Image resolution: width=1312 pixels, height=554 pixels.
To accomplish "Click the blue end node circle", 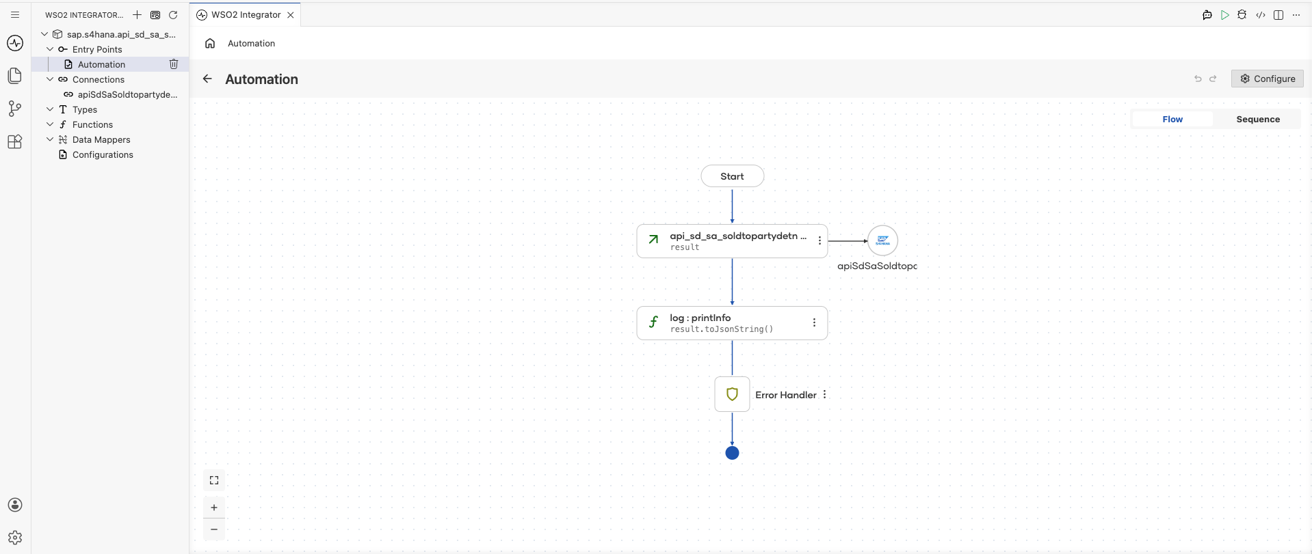I will [x=732, y=453].
